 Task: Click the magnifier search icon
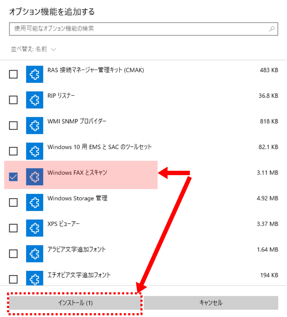(x=272, y=29)
